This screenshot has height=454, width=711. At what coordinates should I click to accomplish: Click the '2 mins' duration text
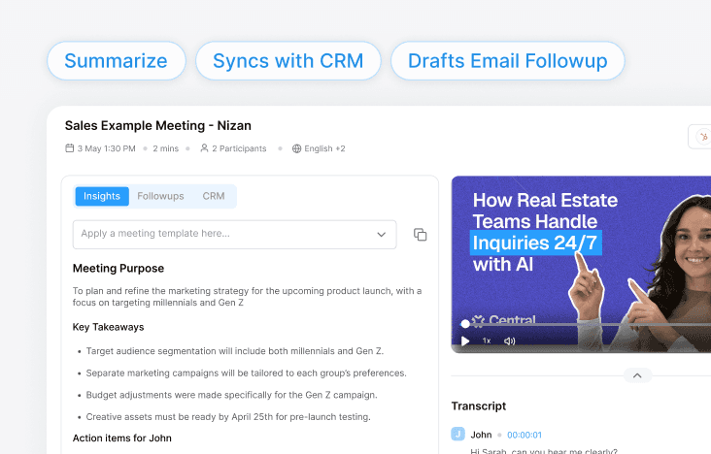point(165,148)
